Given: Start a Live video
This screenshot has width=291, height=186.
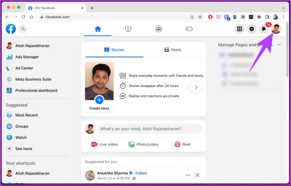Looking at the screenshot, I should (x=104, y=144).
